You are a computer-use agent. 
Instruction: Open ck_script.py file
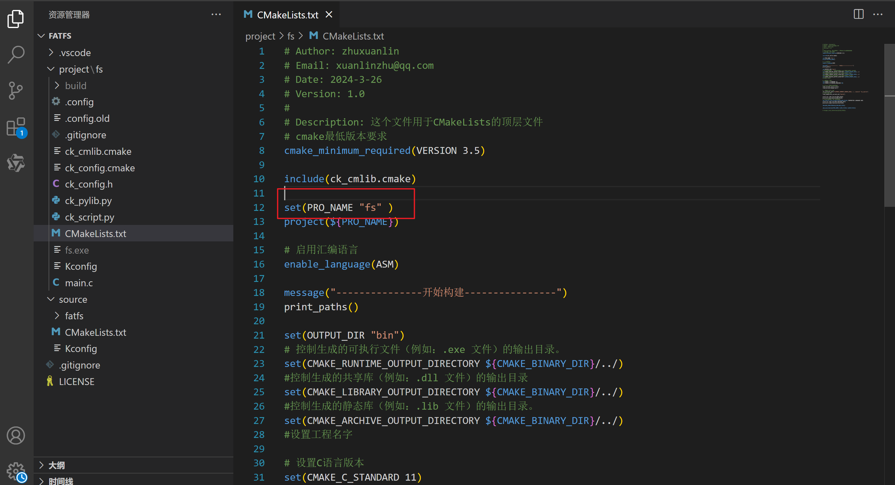pyautogui.click(x=133, y=217)
